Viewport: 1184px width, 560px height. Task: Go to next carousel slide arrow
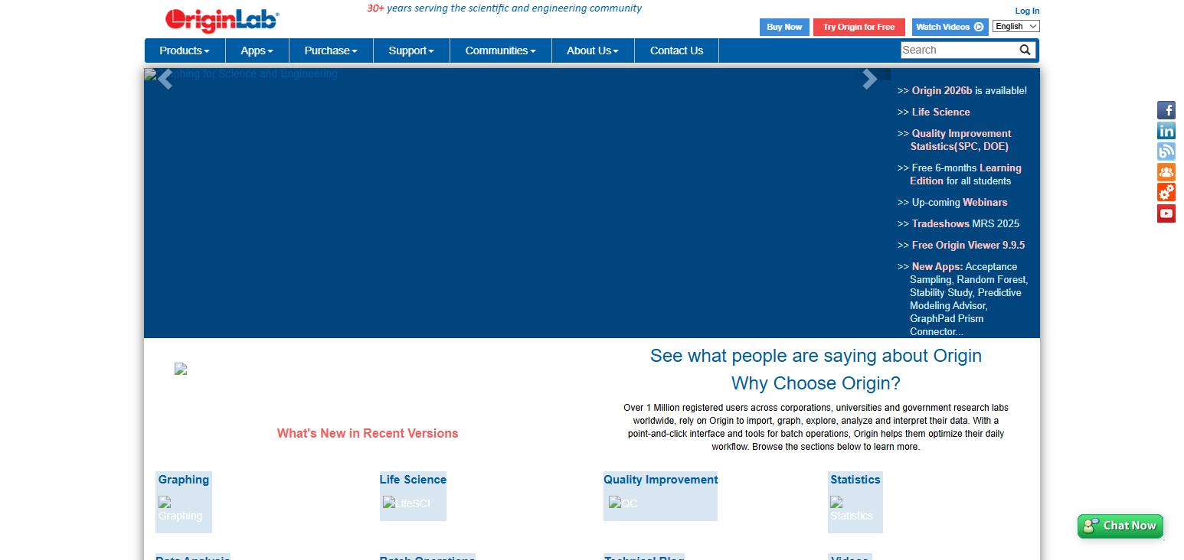tap(869, 79)
